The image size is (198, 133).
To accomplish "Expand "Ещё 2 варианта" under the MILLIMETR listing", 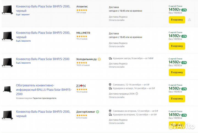I will [23, 41].
